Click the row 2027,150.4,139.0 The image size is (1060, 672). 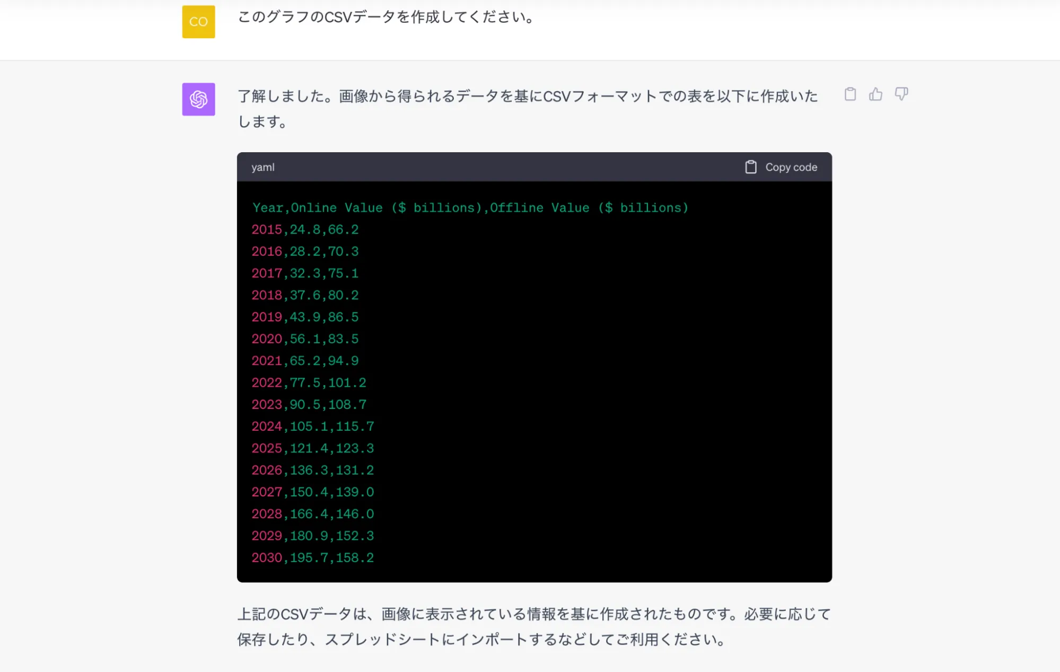313,492
